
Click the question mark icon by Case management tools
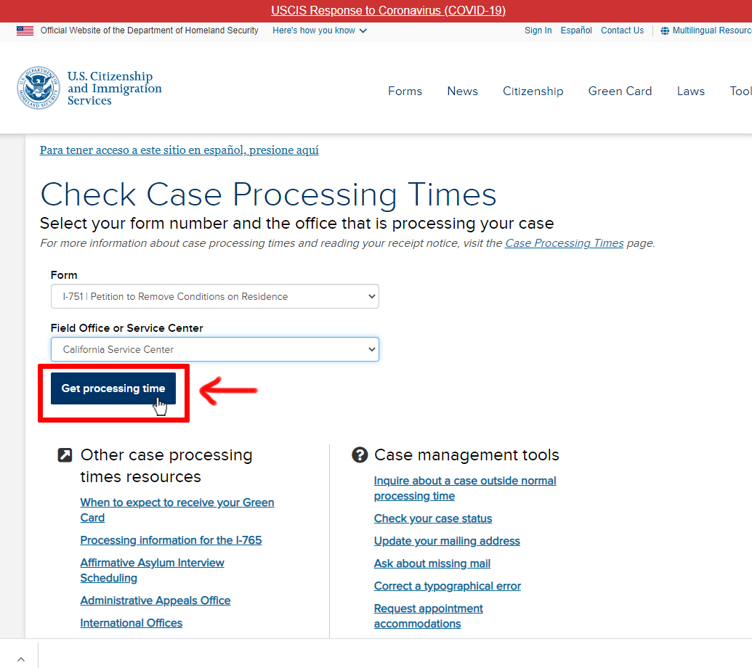pyautogui.click(x=360, y=455)
